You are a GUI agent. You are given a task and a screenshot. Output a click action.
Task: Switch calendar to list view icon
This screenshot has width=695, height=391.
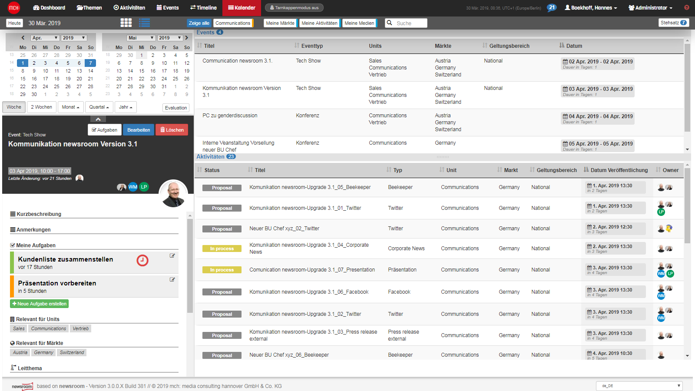point(145,23)
